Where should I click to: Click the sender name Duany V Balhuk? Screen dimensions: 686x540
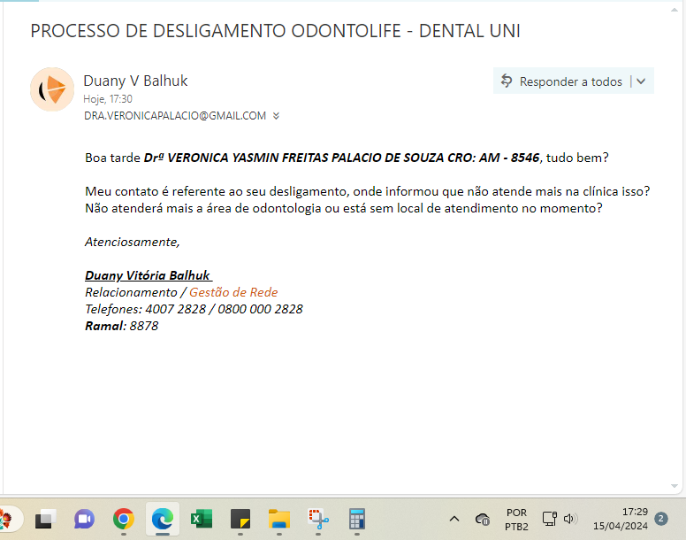pyautogui.click(x=135, y=81)
